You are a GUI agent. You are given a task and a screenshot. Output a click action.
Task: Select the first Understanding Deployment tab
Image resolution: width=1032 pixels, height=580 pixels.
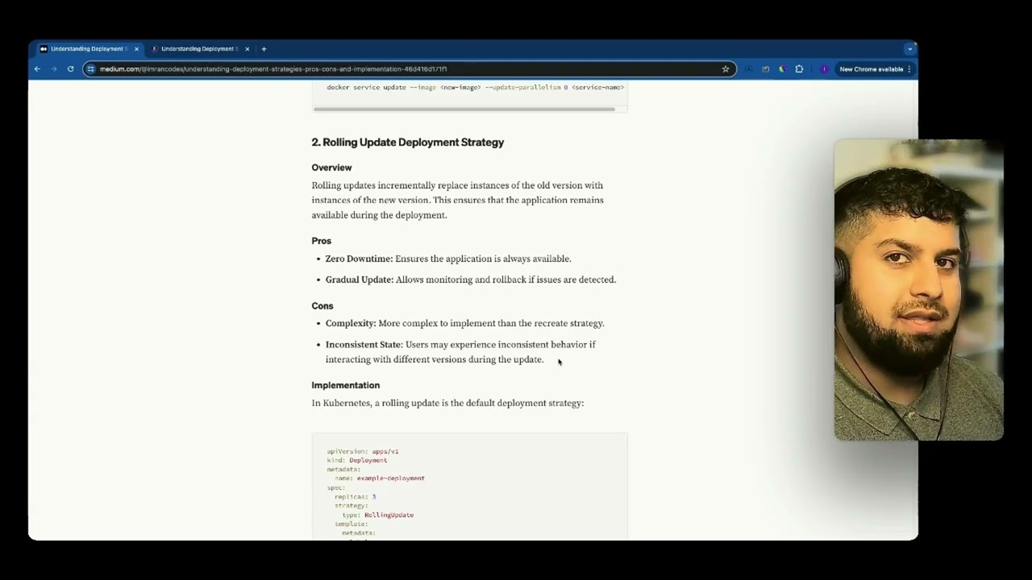tap(89, 49)
